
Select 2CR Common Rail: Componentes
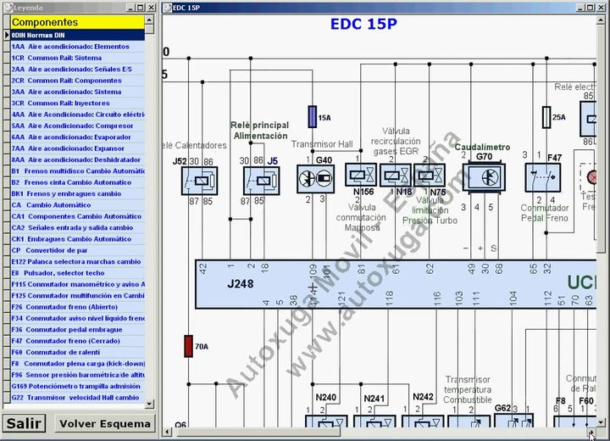coord(78,81)
